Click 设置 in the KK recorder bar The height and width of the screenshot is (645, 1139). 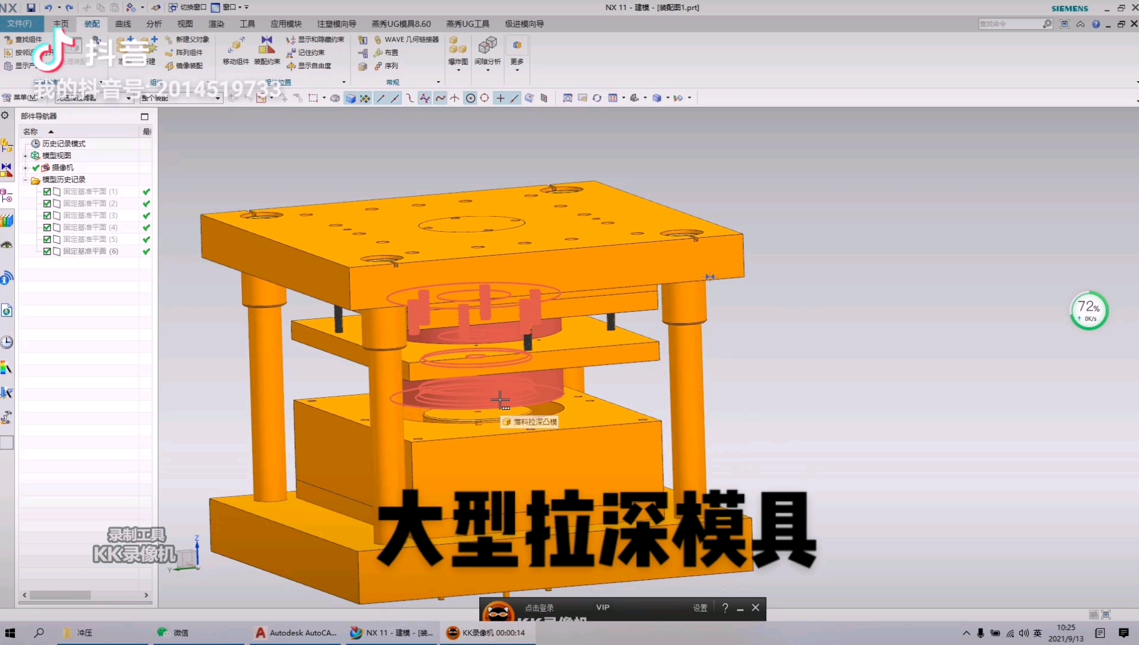coord(700,608)
